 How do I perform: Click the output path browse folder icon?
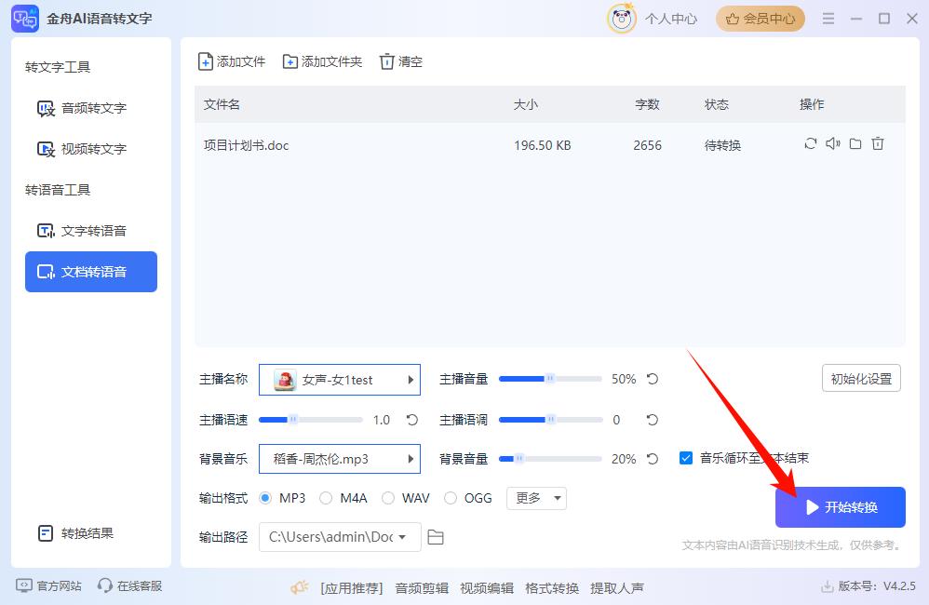pyautogui.click(x=435, y=537)
